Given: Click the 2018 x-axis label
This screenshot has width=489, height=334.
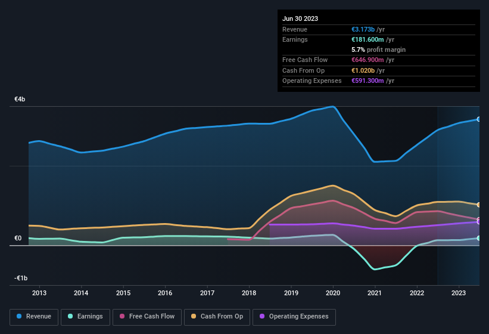Looking at the screenshot, I should [x=249, y=293].
